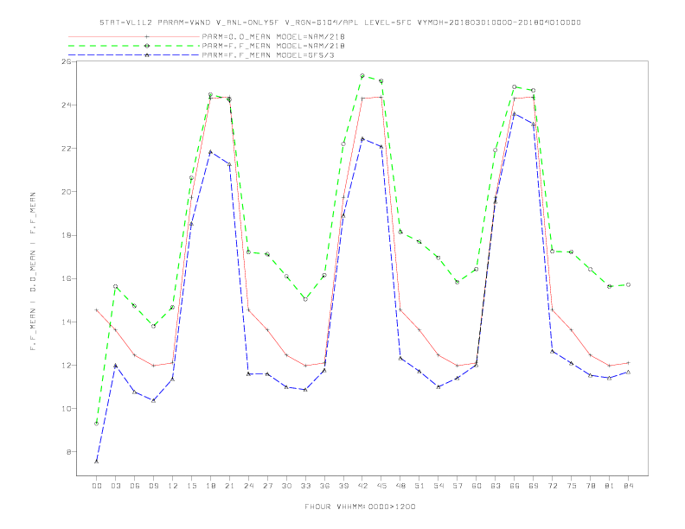Viewport: 685px width, 529px height.
Task: Click x-axis tick label 36
Action: pyautogui.click(x=324, y=486)
